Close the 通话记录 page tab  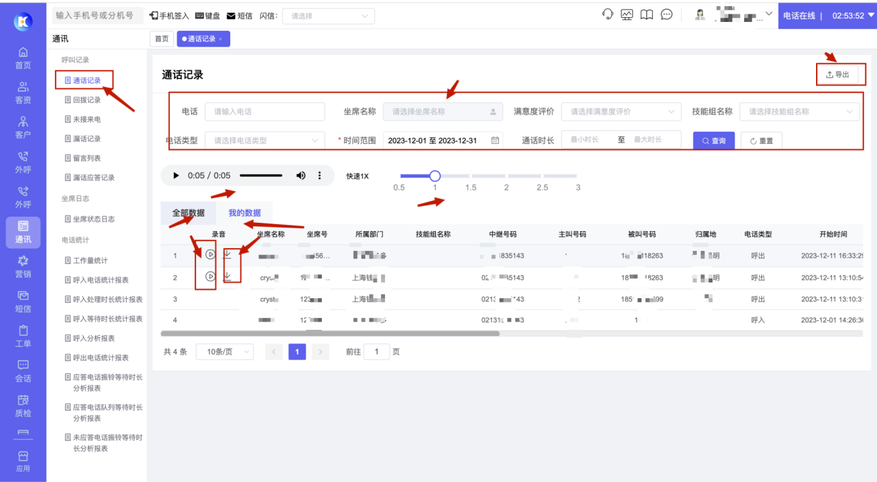tap(221, 39)
